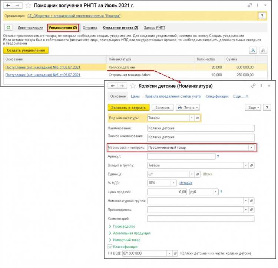The height and width of the screenshot is (268, 278).
Task: Open the Печать dropdown button
Action: coord(188,107)
